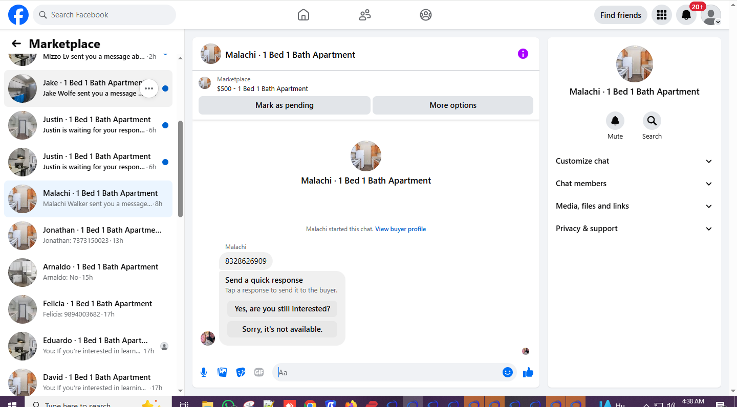This screenshot has width=737, height=407.
Task: Open the View buyer profile link
Action: click(400, 229)
